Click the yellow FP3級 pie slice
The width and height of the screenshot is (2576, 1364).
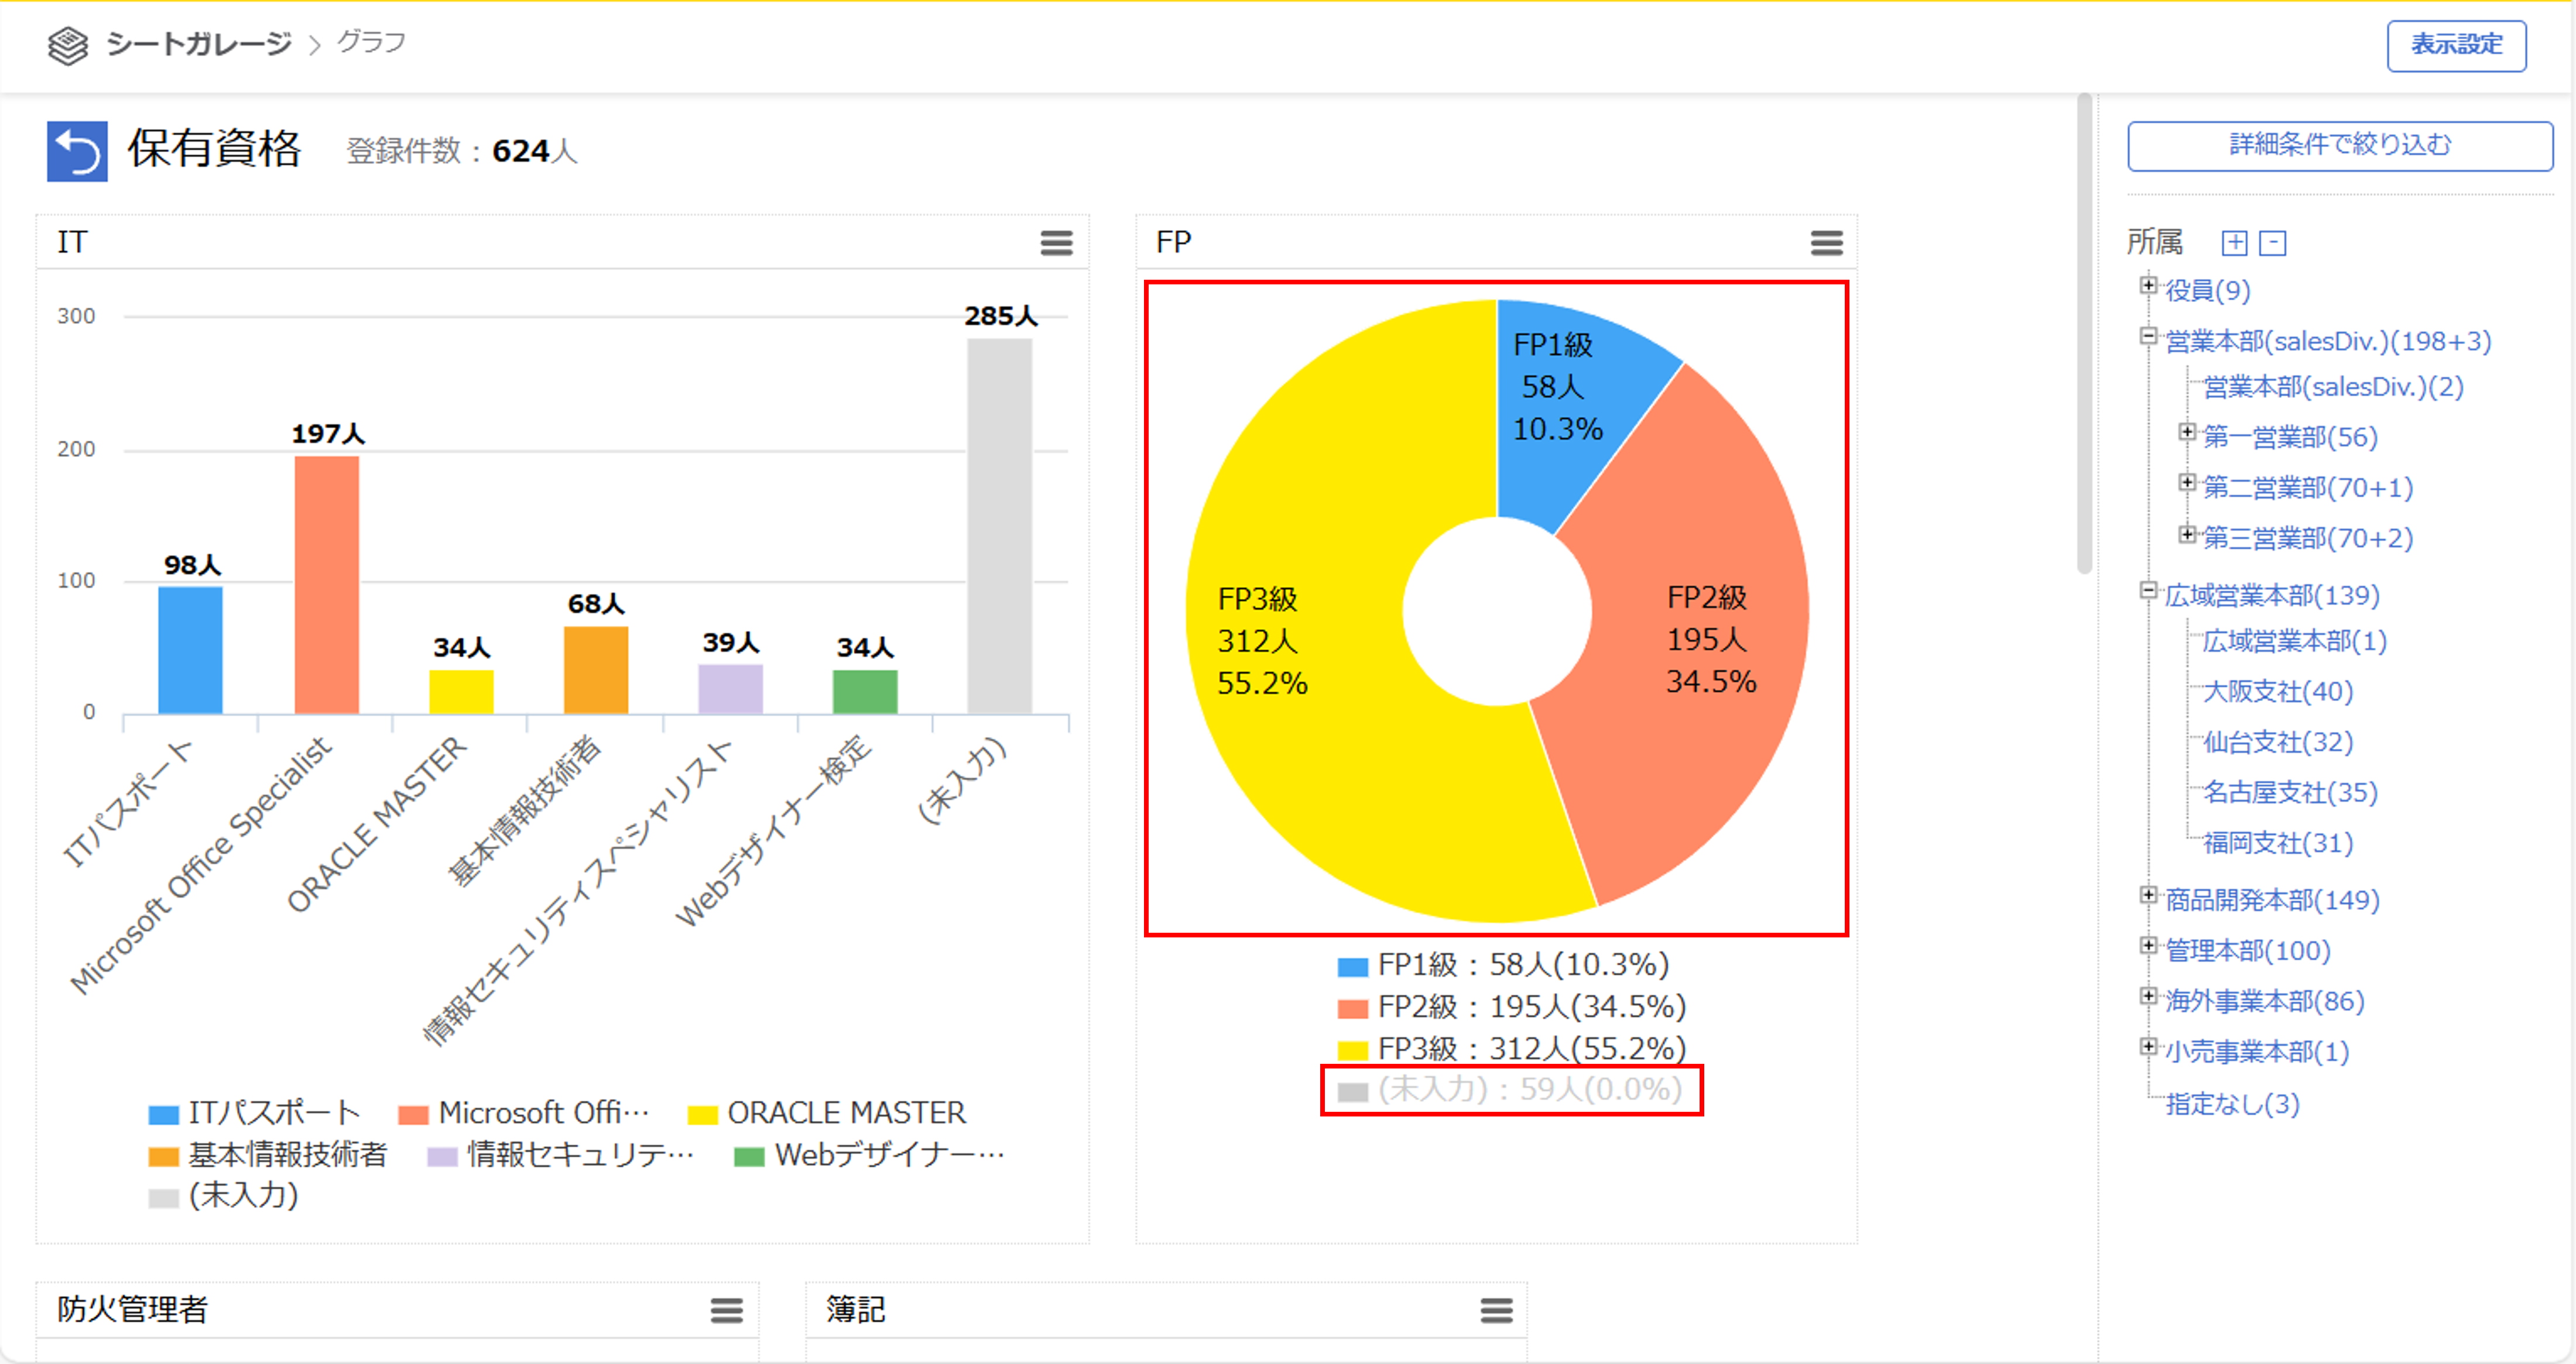click(1320, 760)
